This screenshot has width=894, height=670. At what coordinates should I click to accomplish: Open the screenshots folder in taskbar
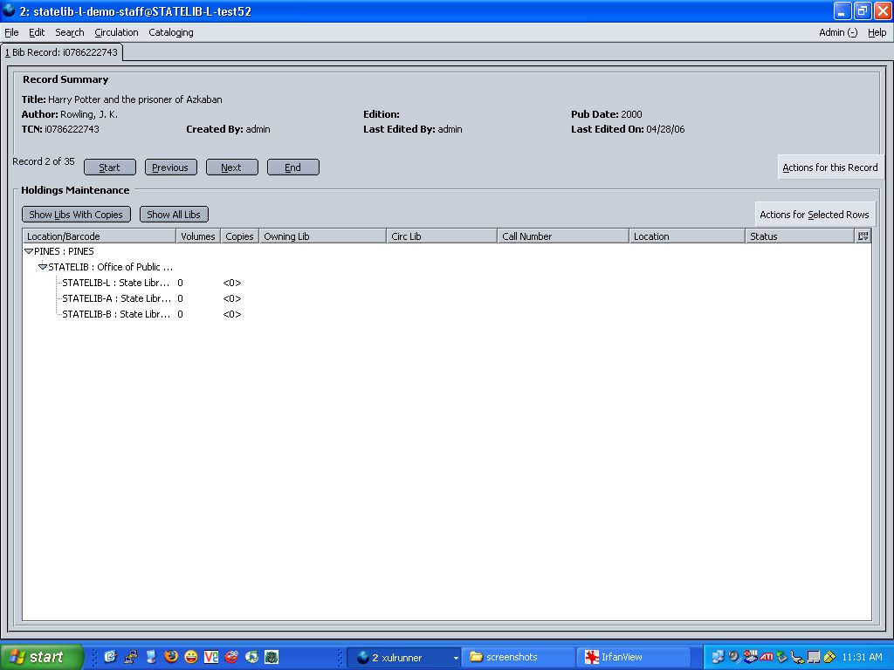tap(519, 657)
